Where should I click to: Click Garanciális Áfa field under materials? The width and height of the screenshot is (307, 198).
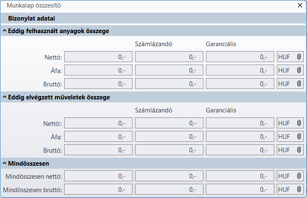(x=240, y=70)
